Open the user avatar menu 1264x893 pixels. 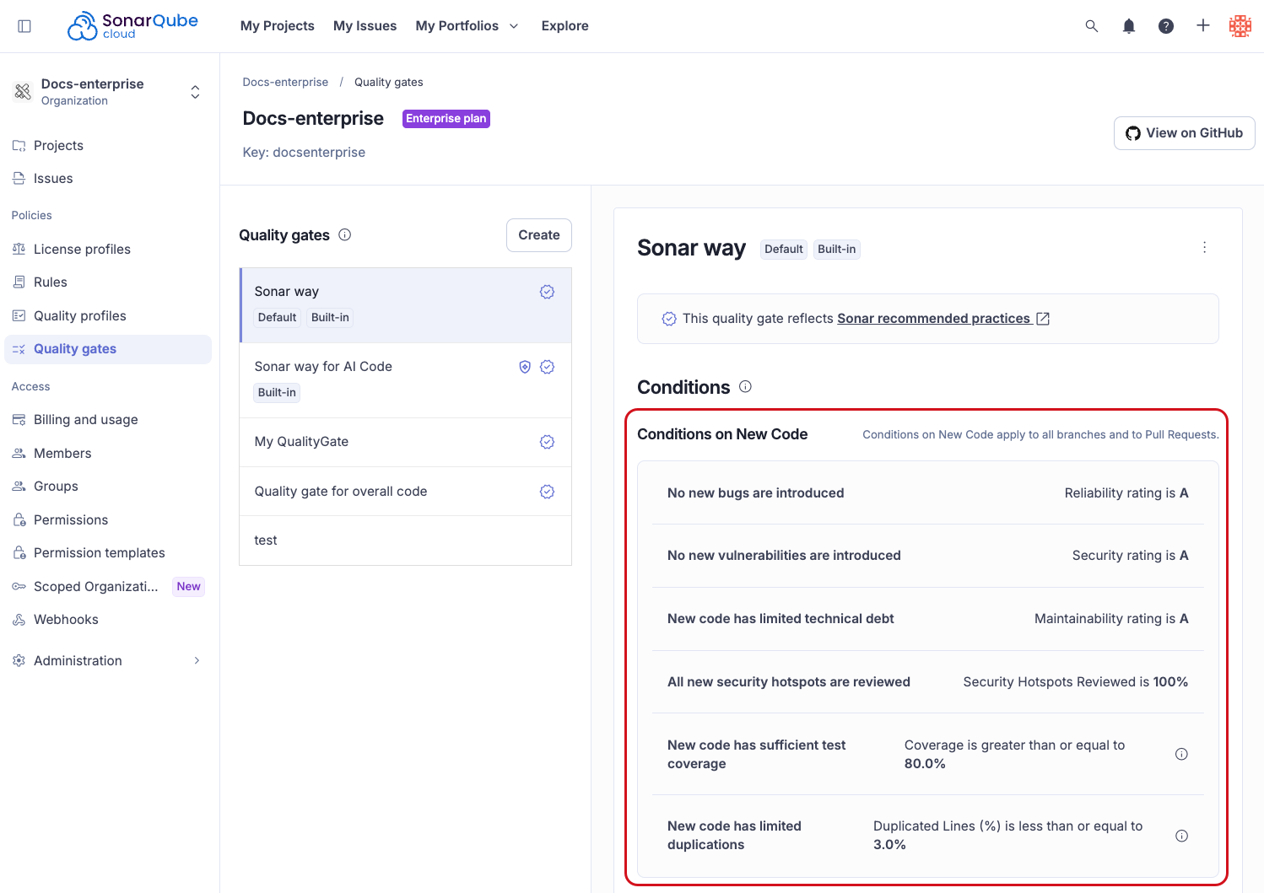pyautogui.click(x=1240, y=26)
